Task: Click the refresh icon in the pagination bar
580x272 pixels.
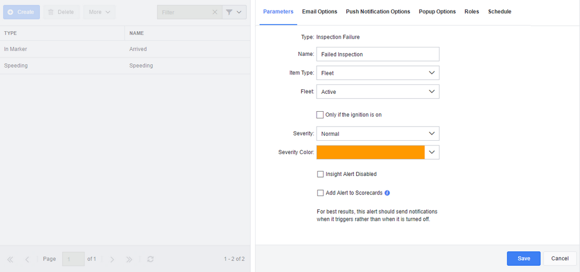Action: 150,259
